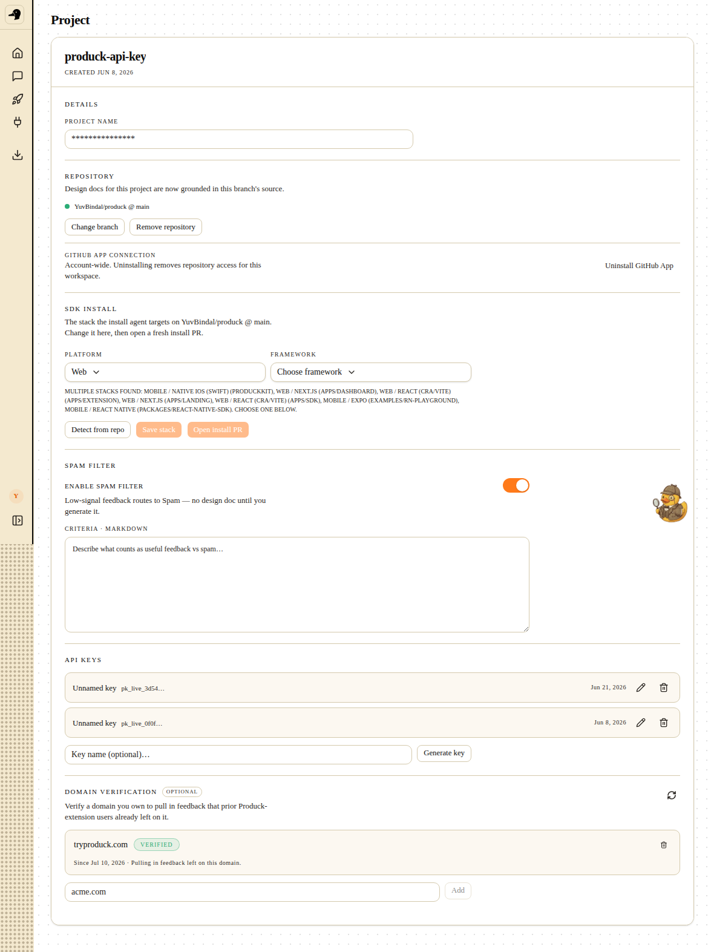Click the Generate key button
711x952 pixels.
click(x=444, y=753)
